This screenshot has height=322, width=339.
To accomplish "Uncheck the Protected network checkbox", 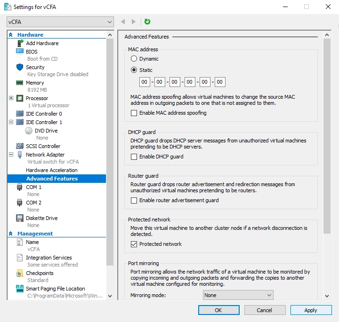I will pyautogui.click(x=134, y=244).
